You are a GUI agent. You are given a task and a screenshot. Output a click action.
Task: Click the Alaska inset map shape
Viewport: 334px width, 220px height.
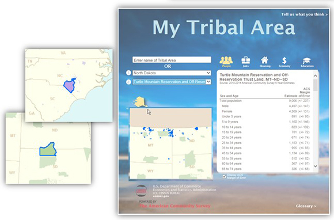140,102
